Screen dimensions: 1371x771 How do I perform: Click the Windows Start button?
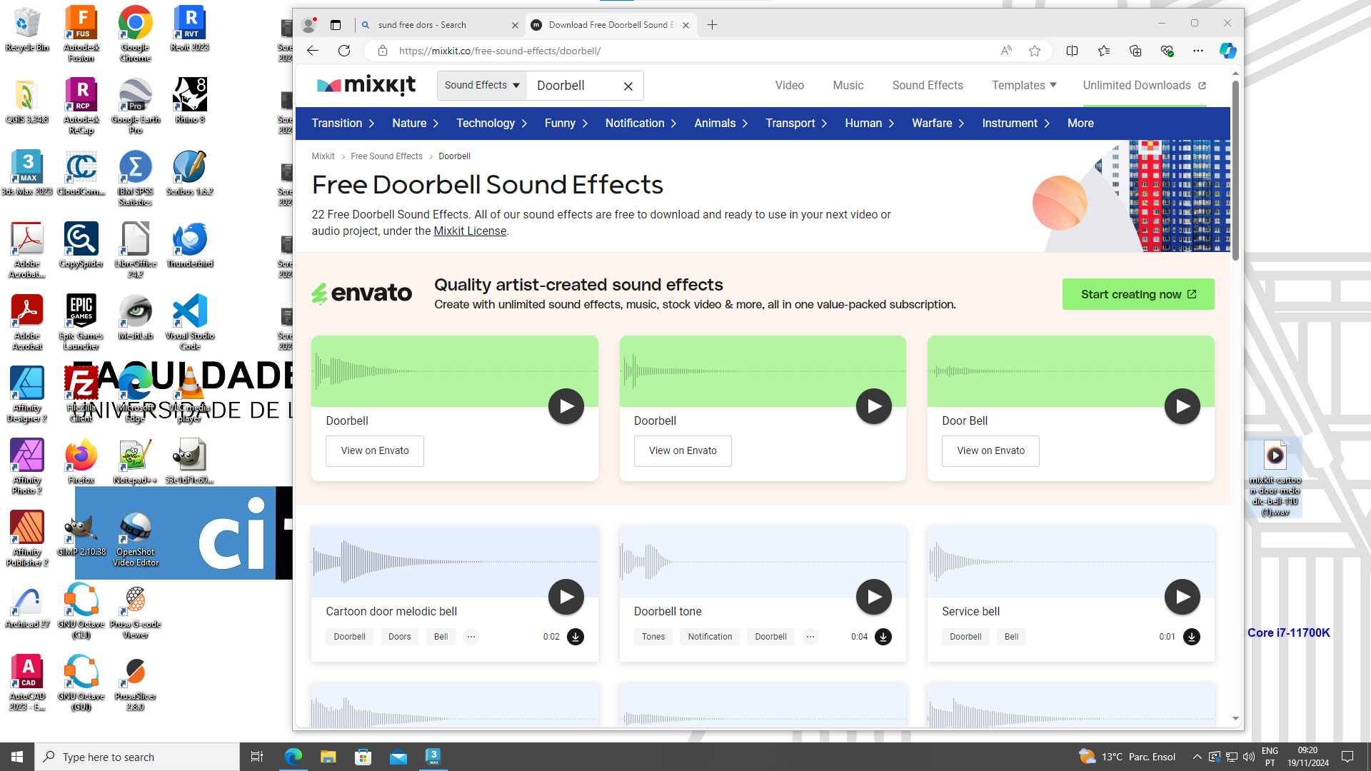point(17,757)
